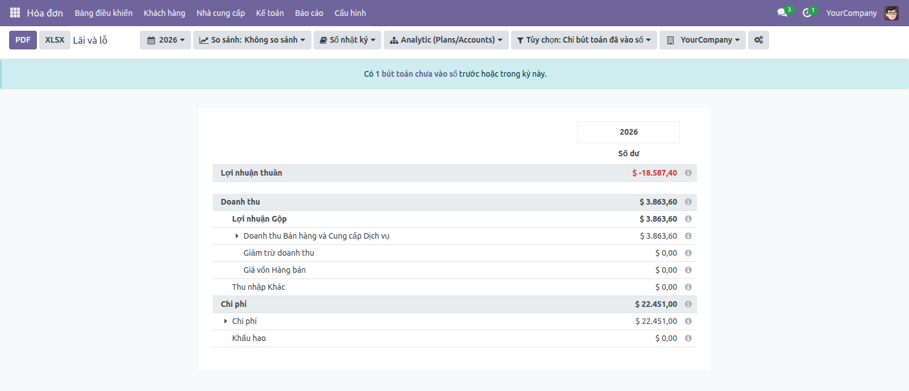909x391 pixels.
Task: Open the activities clock icon
Action: point(807,13)
